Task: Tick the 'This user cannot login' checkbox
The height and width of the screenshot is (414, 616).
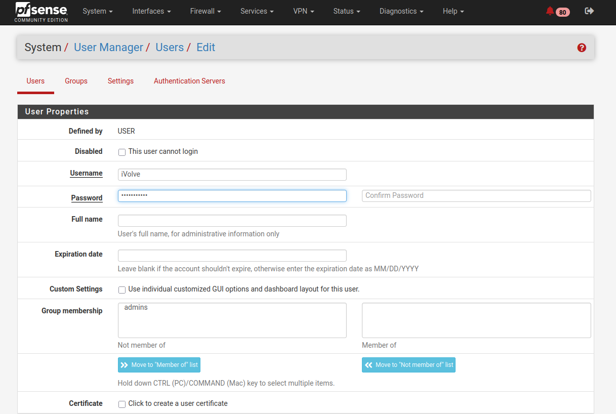Action: 122,152
